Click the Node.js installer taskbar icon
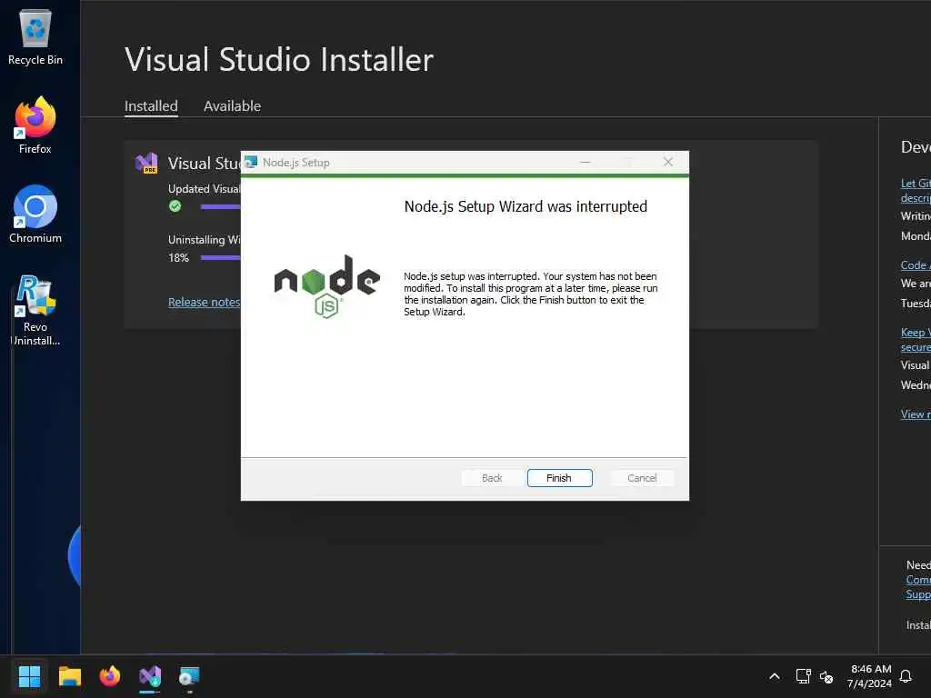The width and height of the screenshot is (931, 698). 189,676
